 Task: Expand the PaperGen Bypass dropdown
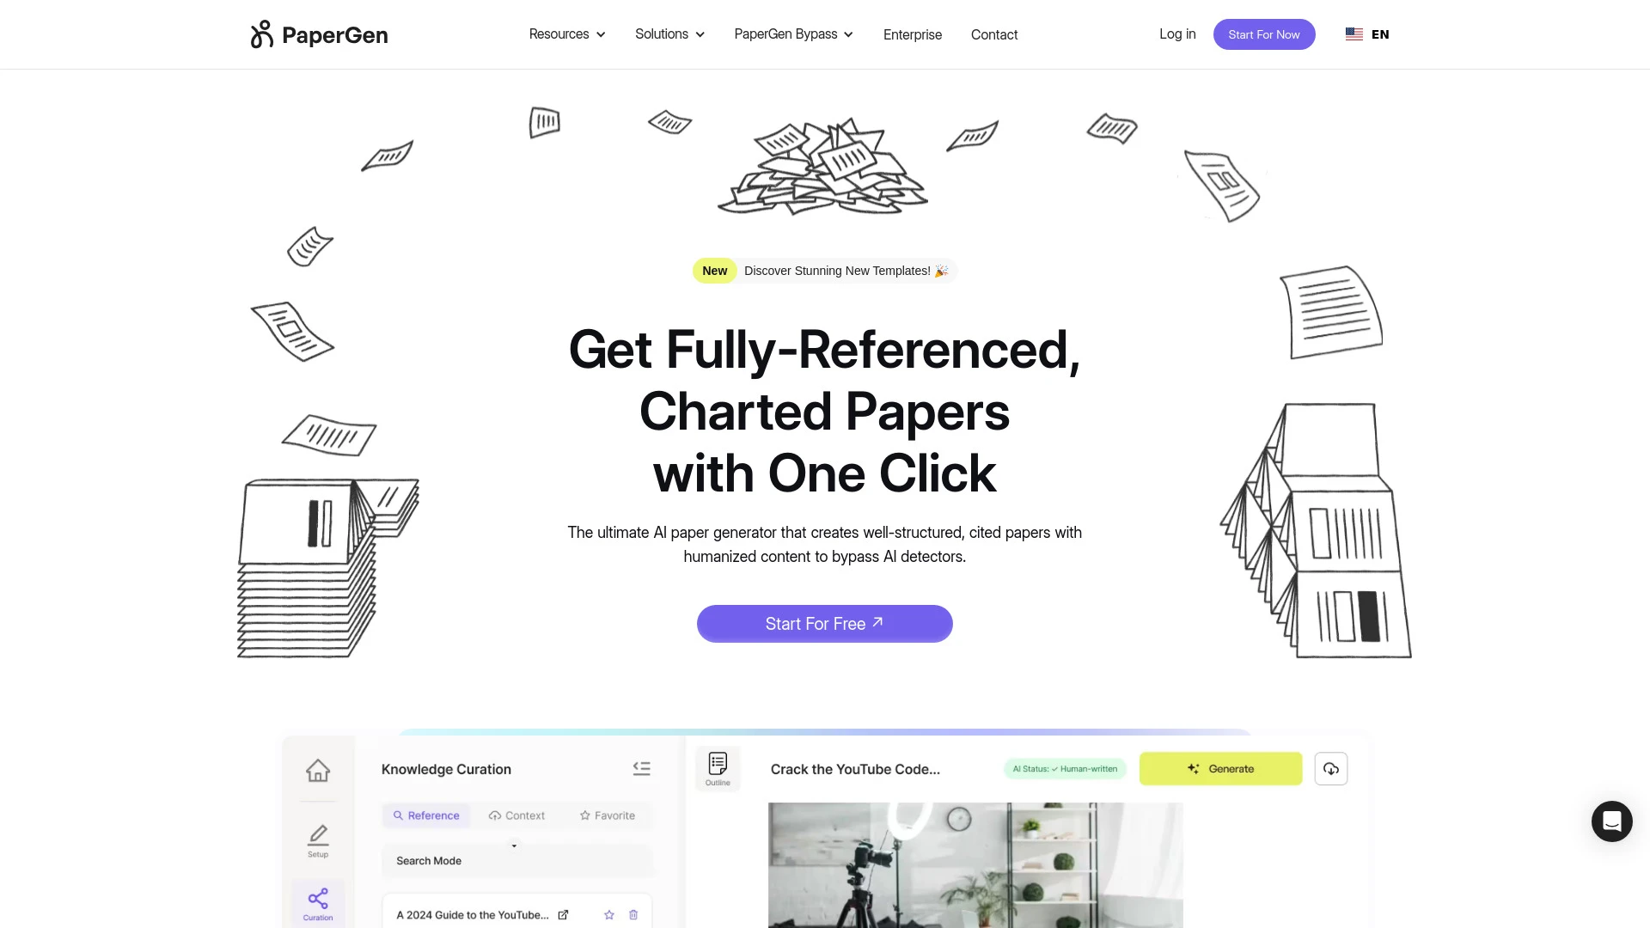tap(793, 34)
